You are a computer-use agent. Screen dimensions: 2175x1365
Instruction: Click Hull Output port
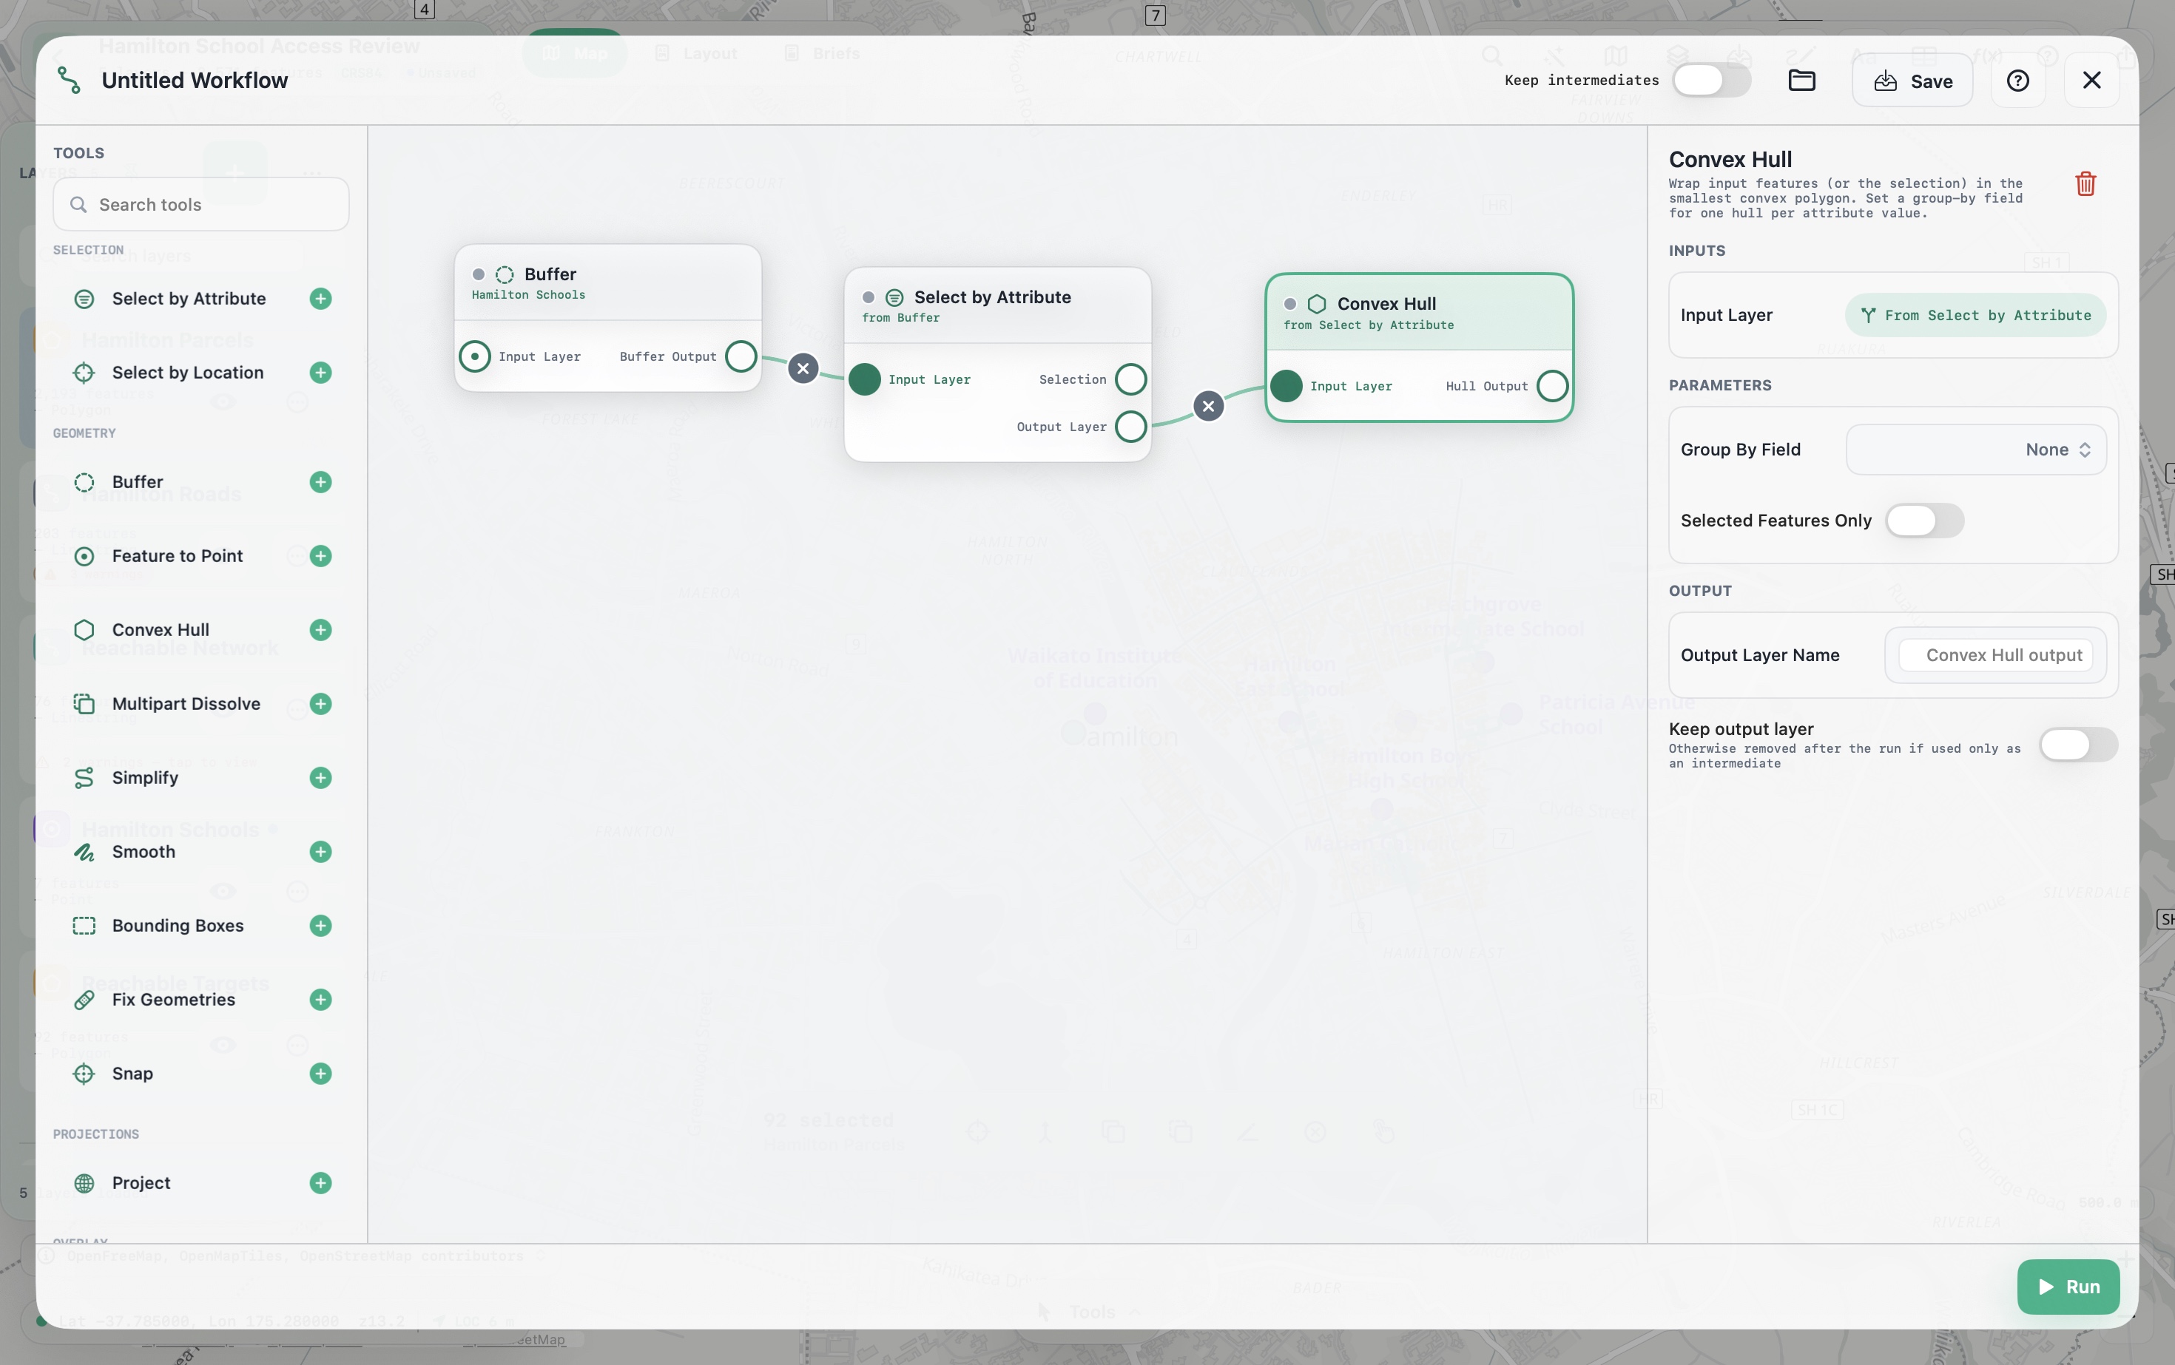(1553, 387)
